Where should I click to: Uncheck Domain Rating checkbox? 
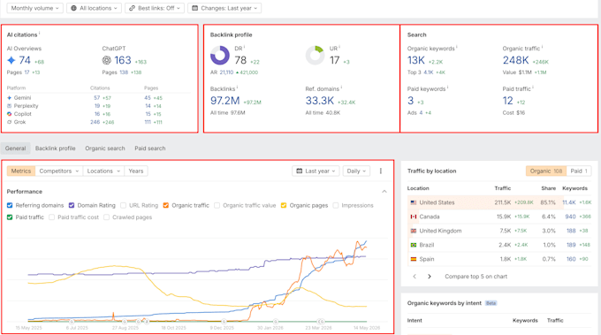[72, 205]
